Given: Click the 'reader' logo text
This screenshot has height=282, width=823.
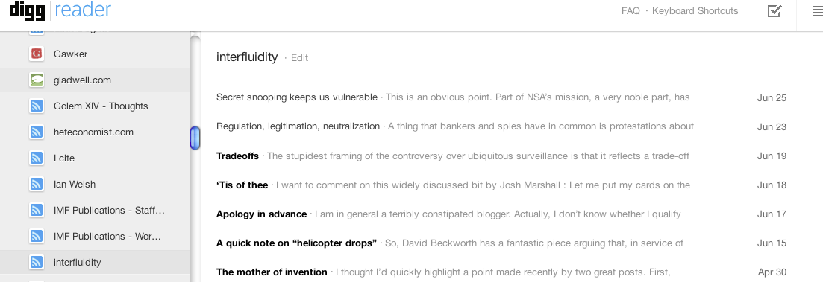Looking at the screenshot, I should tap(82, 10).
